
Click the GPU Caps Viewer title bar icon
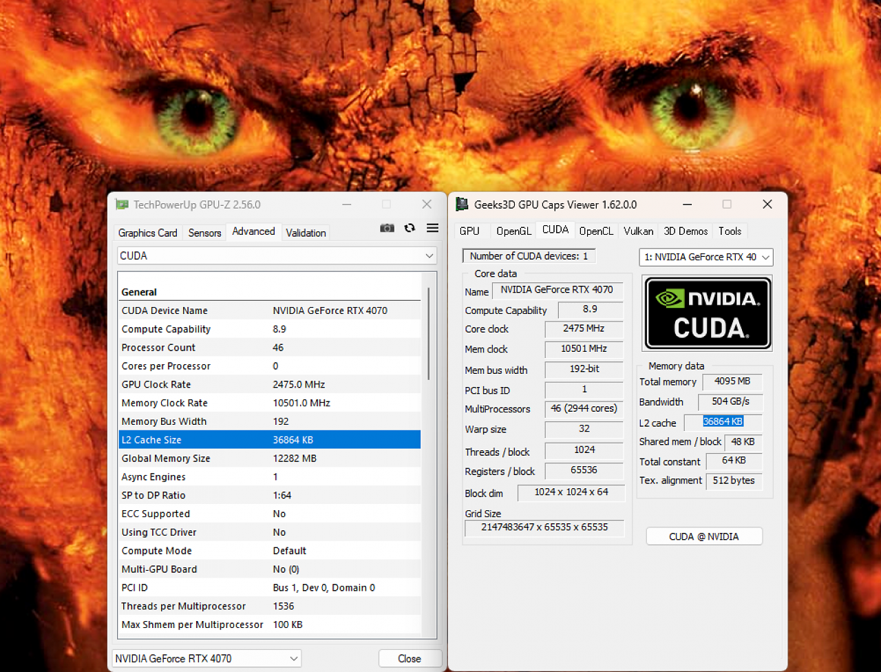click(x=463, y=204)
